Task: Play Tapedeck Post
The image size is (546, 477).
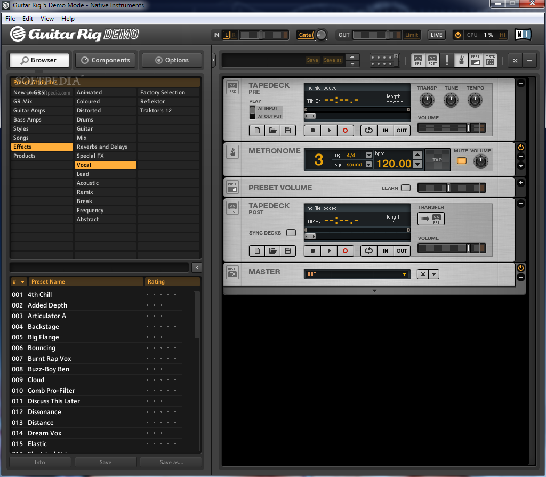Action: 329,250
